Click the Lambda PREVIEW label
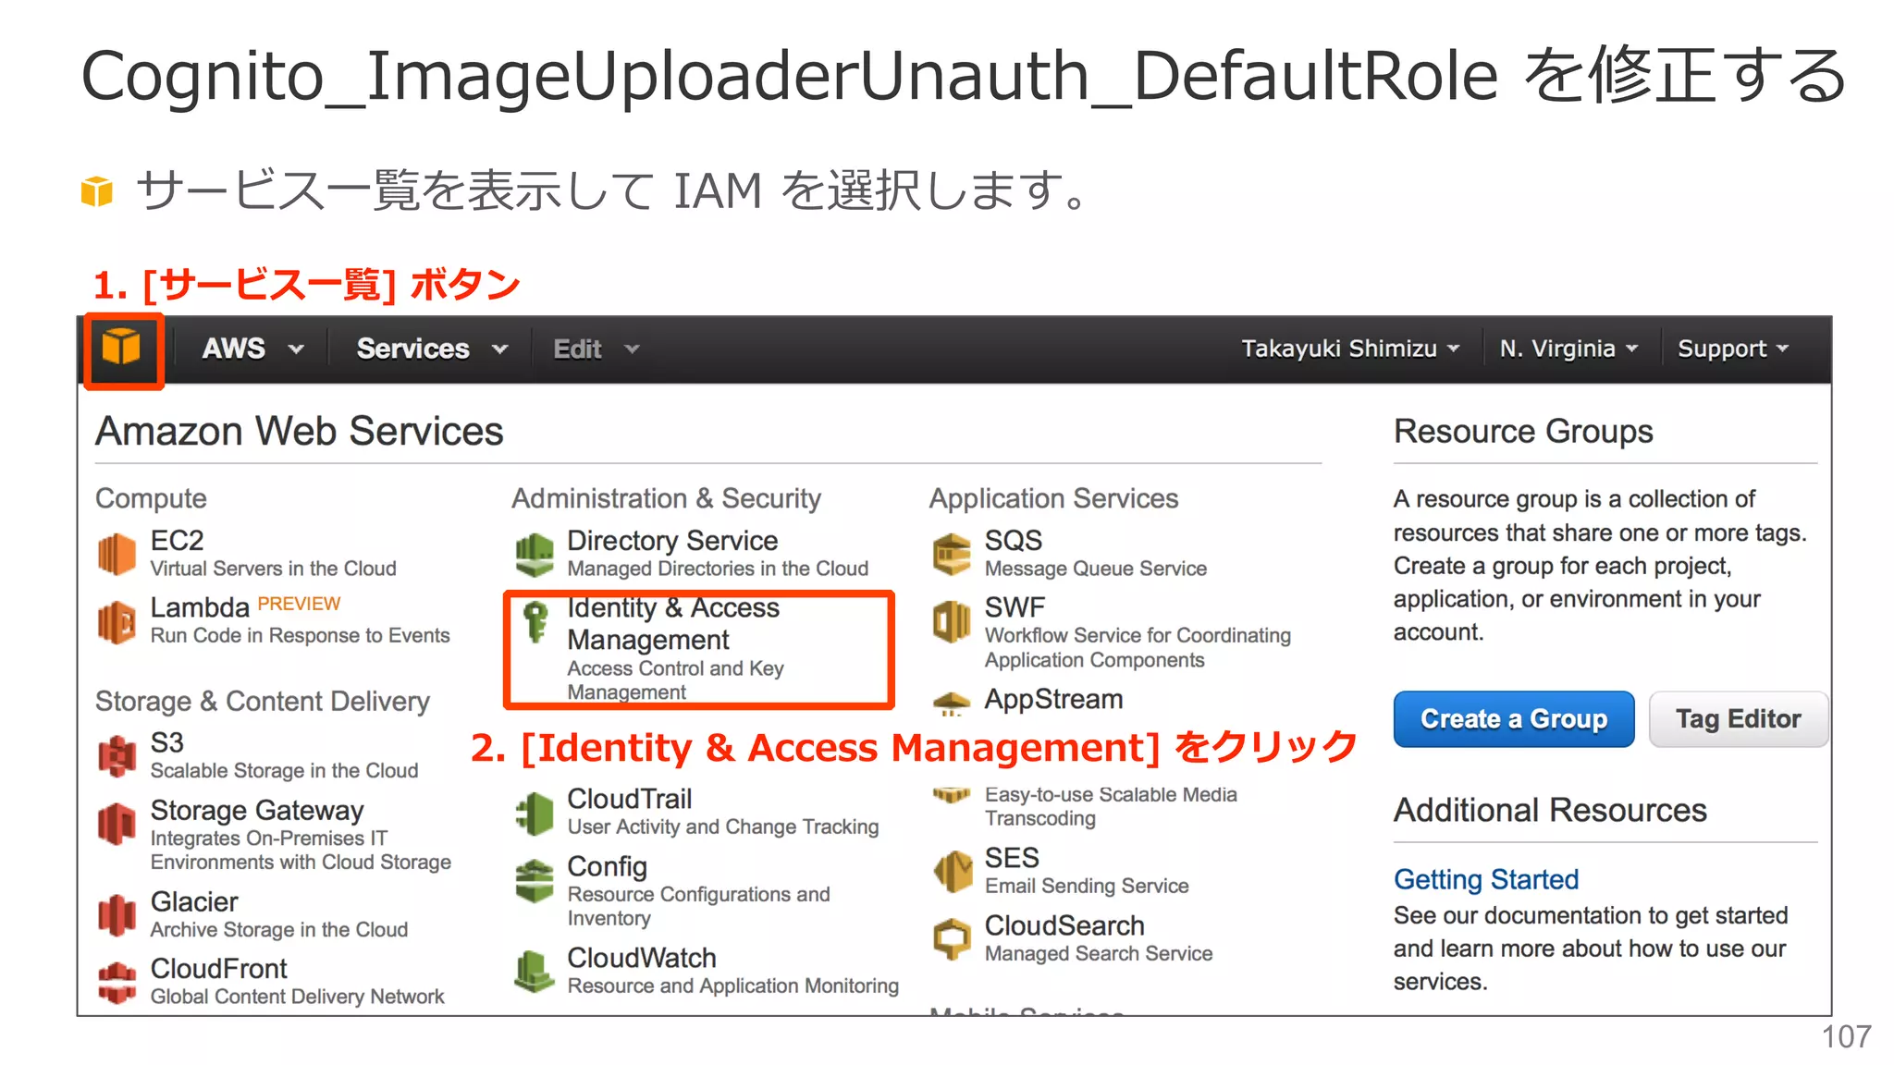 [x=299, y=604]
